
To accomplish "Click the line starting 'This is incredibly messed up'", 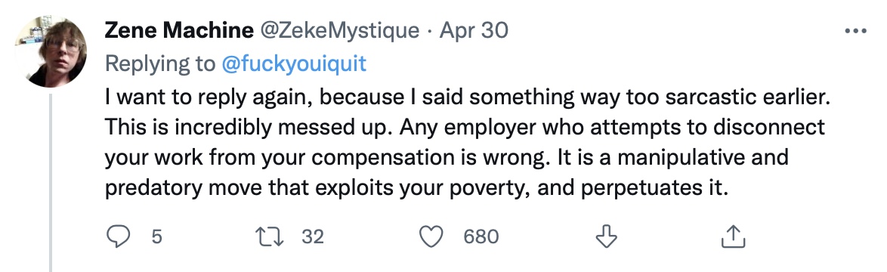I will [x=465, y=128].
